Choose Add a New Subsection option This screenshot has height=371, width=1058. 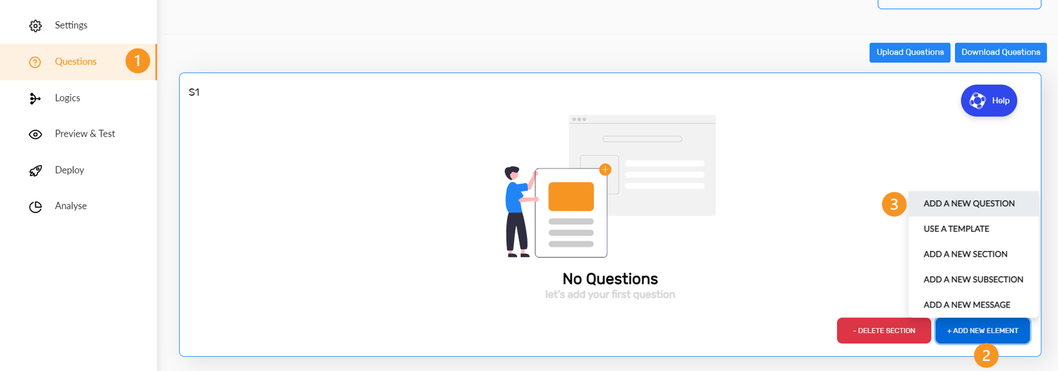(x=973, y=280)
